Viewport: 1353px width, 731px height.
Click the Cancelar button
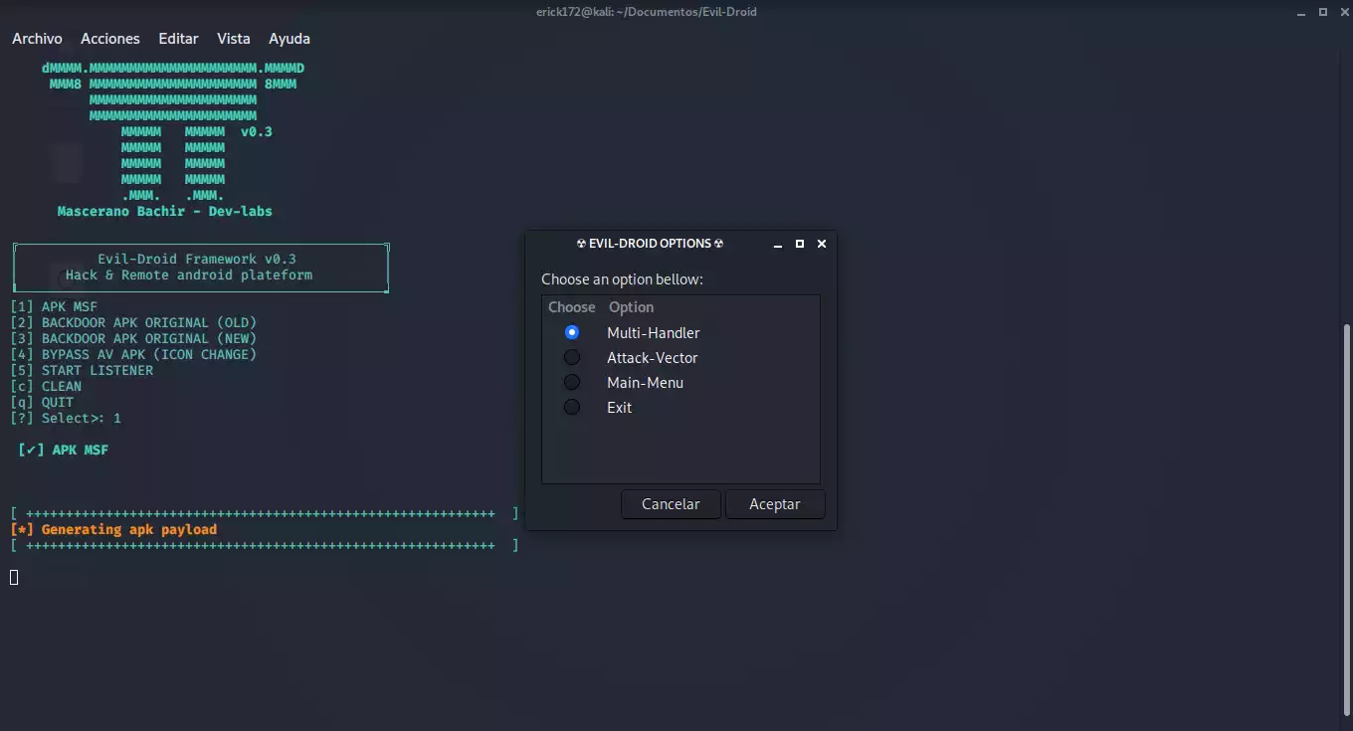(x=671, y=504)
